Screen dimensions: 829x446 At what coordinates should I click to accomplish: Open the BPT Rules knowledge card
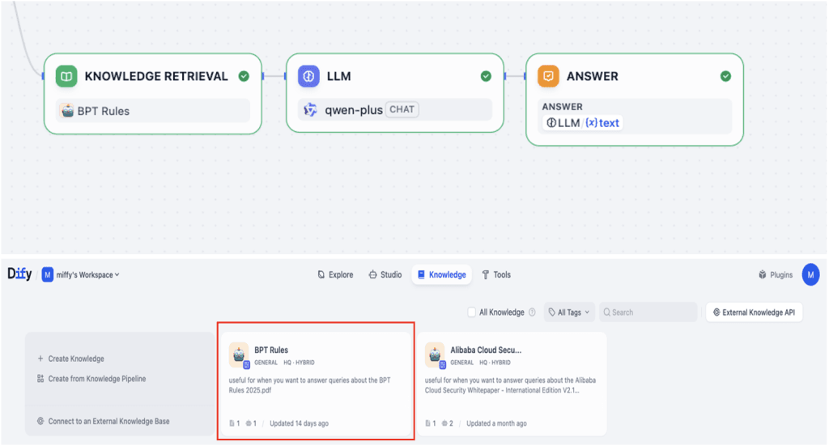[317, 384]
